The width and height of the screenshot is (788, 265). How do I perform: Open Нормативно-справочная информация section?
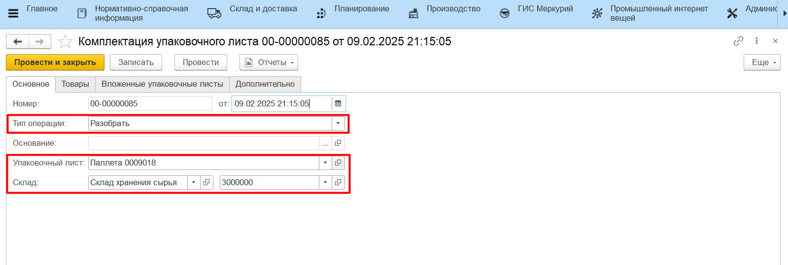[x=141, y=13]
